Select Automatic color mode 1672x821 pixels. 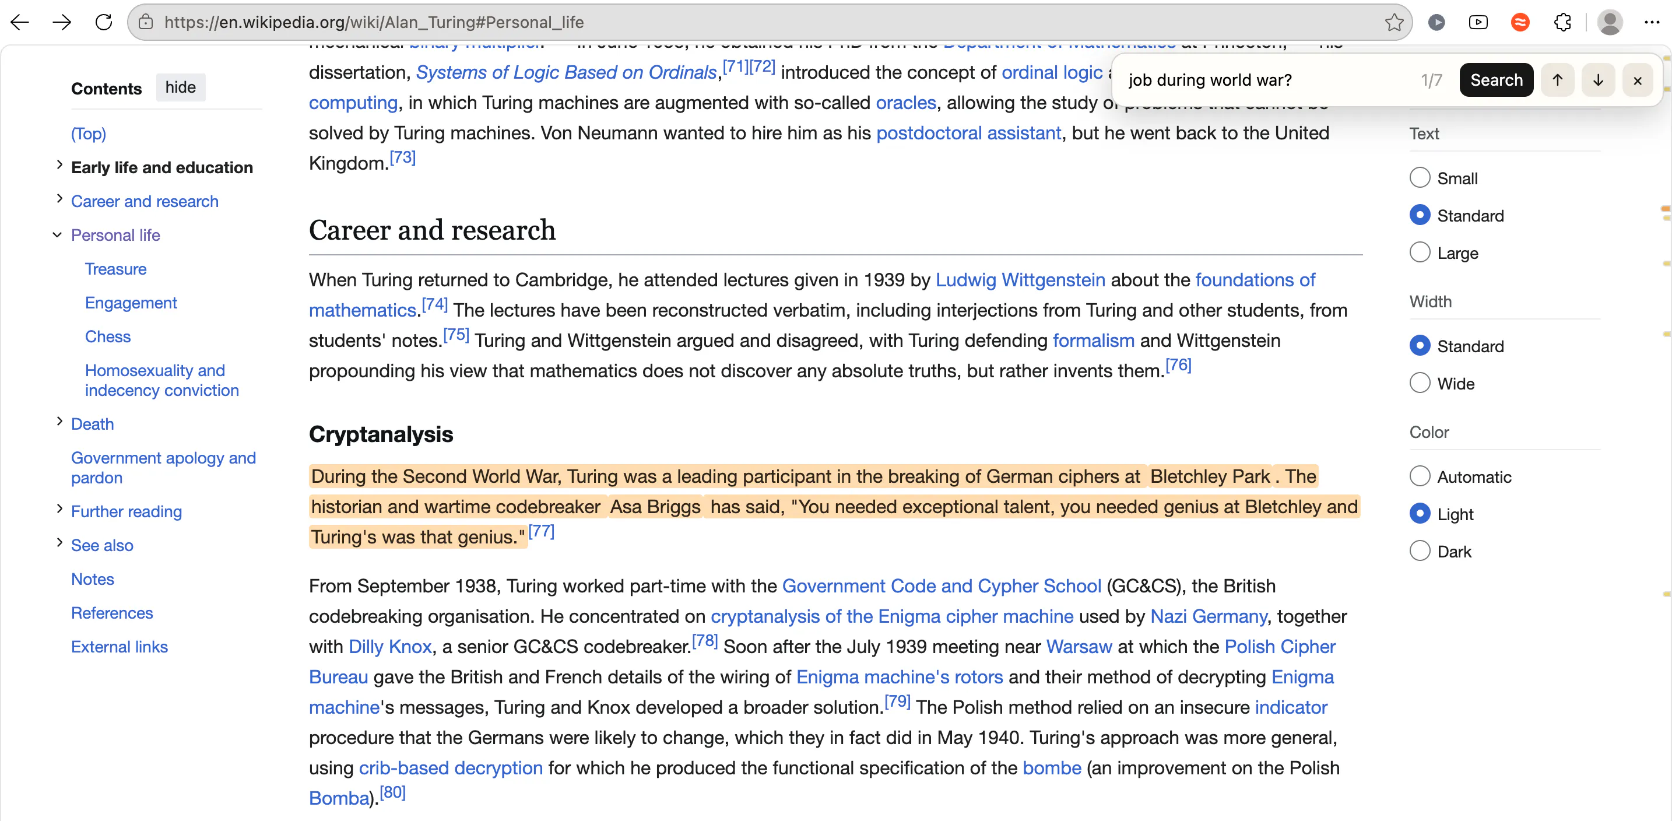(1420, 476)
